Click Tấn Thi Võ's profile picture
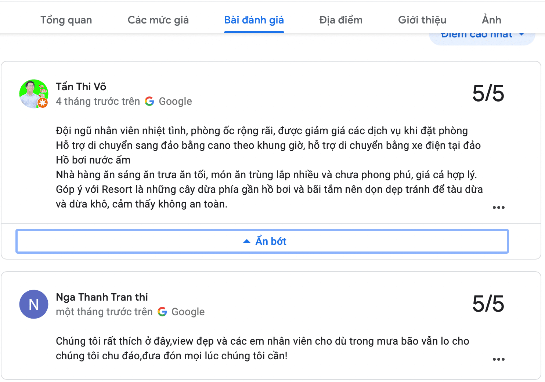 pos(33,94)
